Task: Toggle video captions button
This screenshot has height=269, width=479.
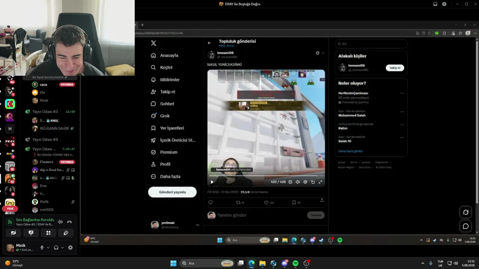Action: tap(290, 182)
